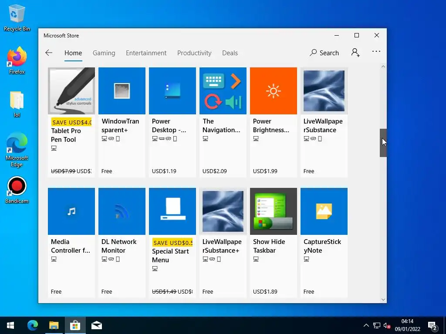The width and height of the screenshot is (446, 334).
Task: Select the Microsoft Edge desktop shortcut
Action: click(x=17, y=150)
